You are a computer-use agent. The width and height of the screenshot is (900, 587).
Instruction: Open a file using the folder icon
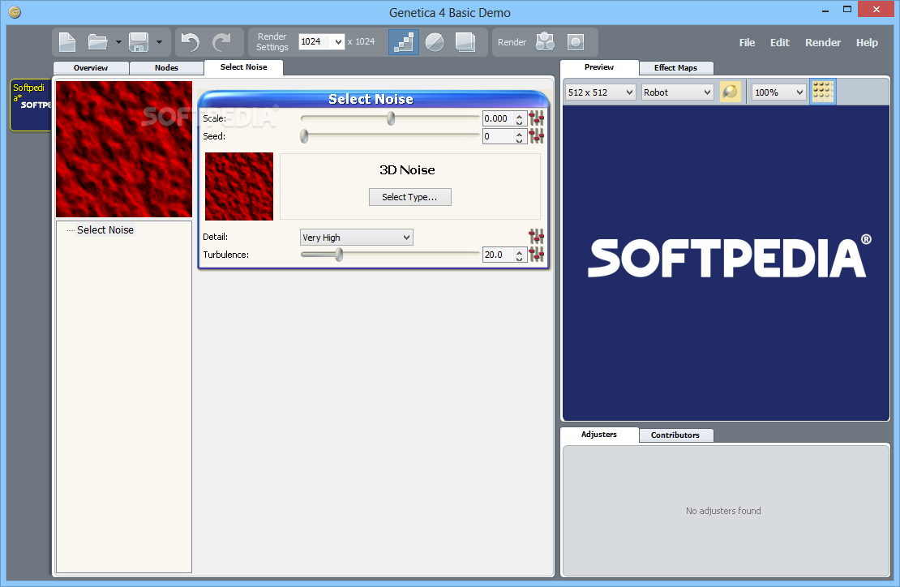point(97,42)
